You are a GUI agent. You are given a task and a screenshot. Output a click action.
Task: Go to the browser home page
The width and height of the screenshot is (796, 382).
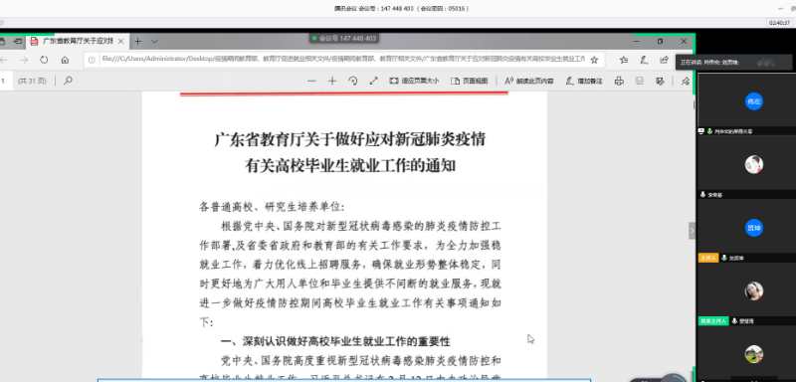tap(65, 60)
